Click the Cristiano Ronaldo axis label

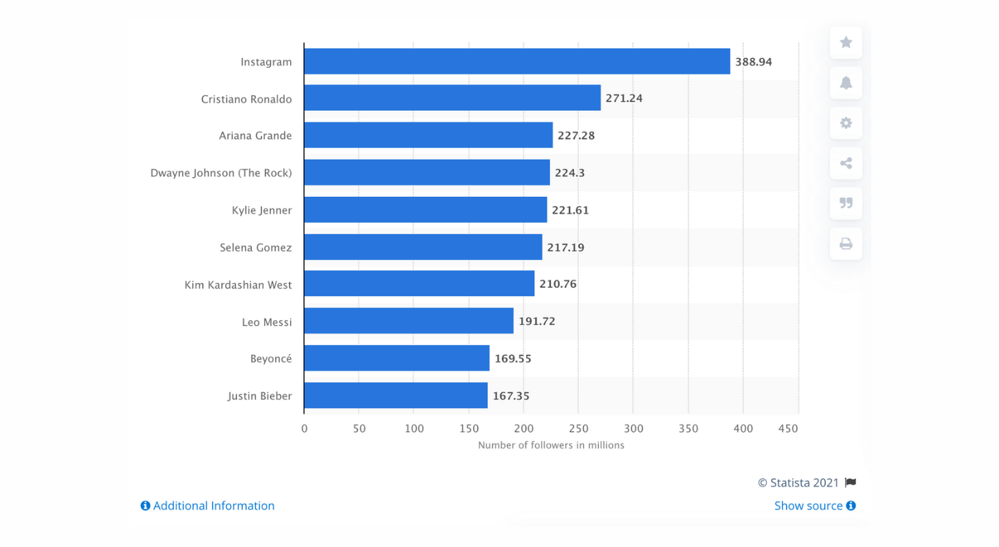point(247,99)
